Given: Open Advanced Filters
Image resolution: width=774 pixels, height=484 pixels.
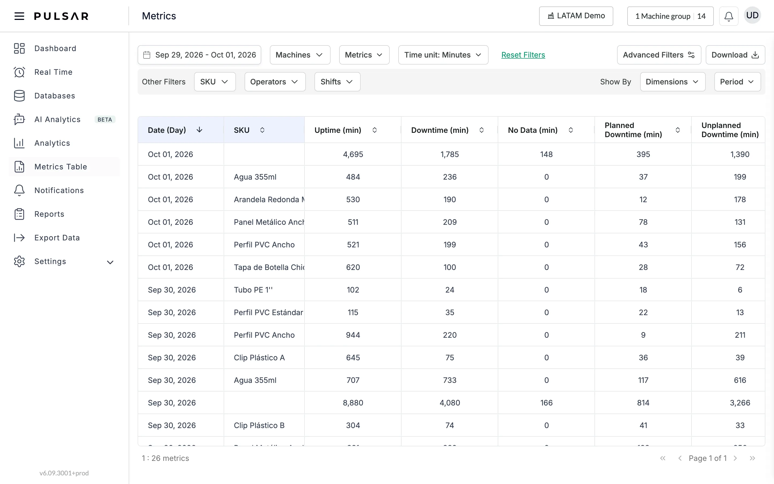Looking at the screenshot, I should (659, 55).
